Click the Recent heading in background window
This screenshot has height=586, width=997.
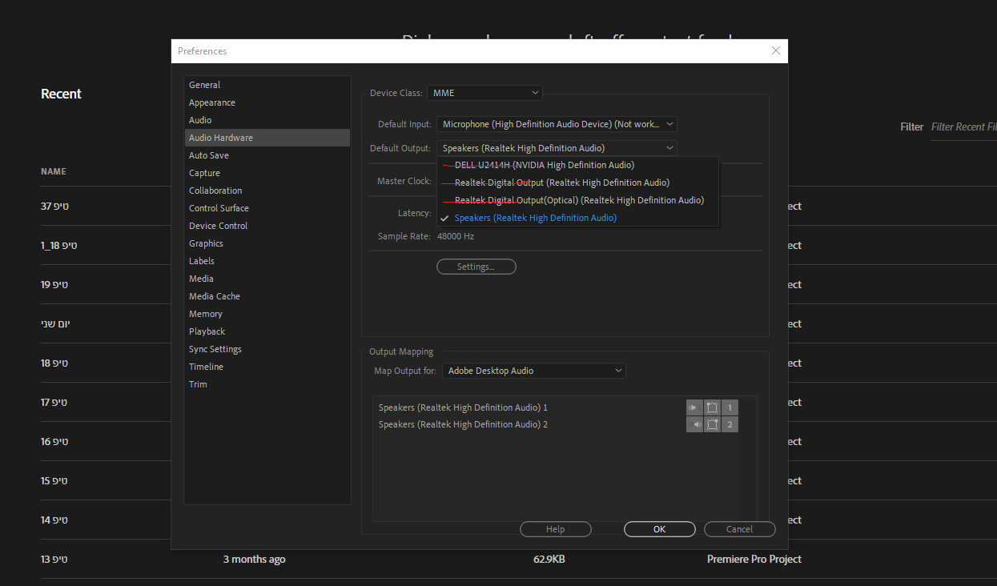[61, 94]
